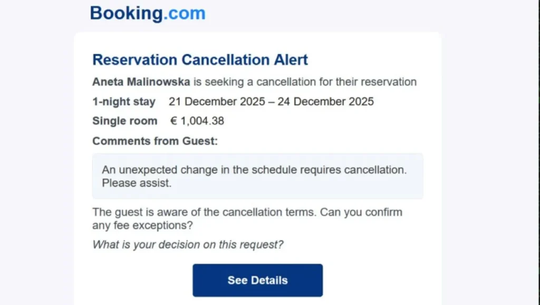540x305 pixels.
Task: Click the italic decision question
Action: (188, 244)
